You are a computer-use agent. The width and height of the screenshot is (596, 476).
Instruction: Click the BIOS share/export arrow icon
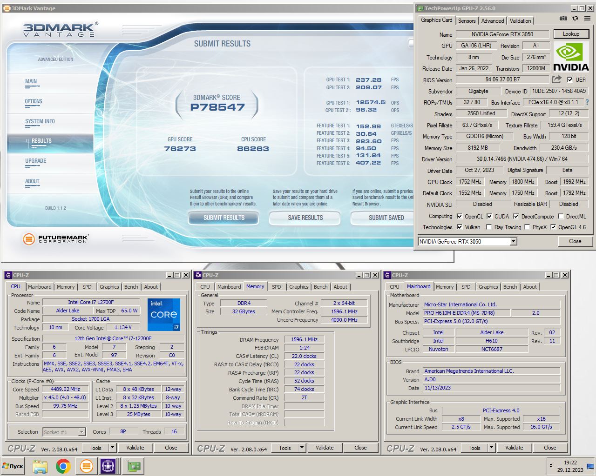point(556,79)
